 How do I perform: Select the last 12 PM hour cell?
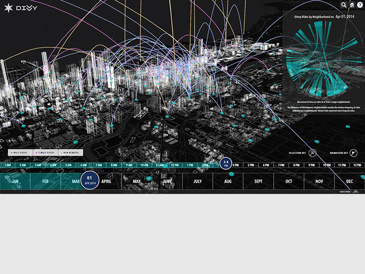pyautogui.click(x=357, y=165)
